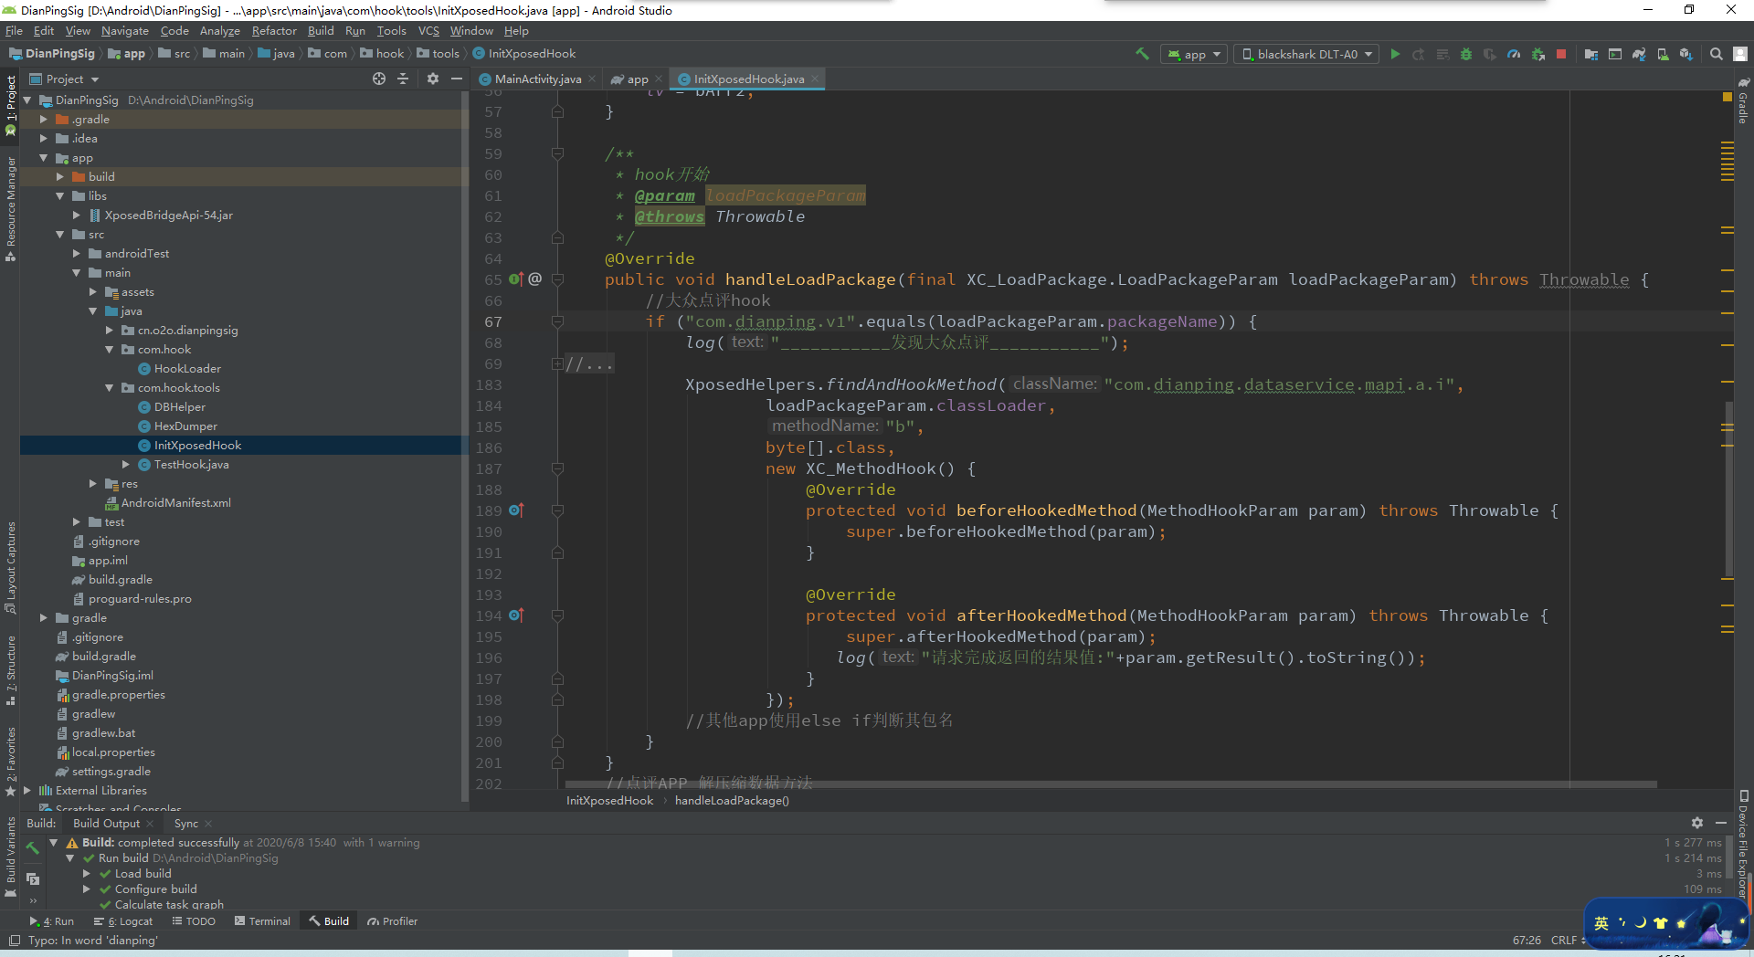Open the Refactor menu
1754x957 pixels.
coord(274,31)
